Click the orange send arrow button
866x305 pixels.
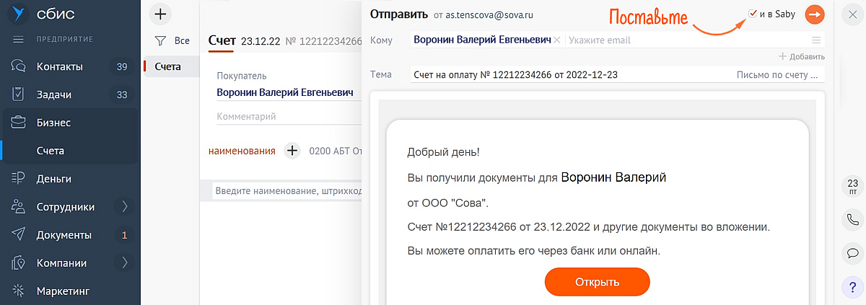tap(815, 14)
